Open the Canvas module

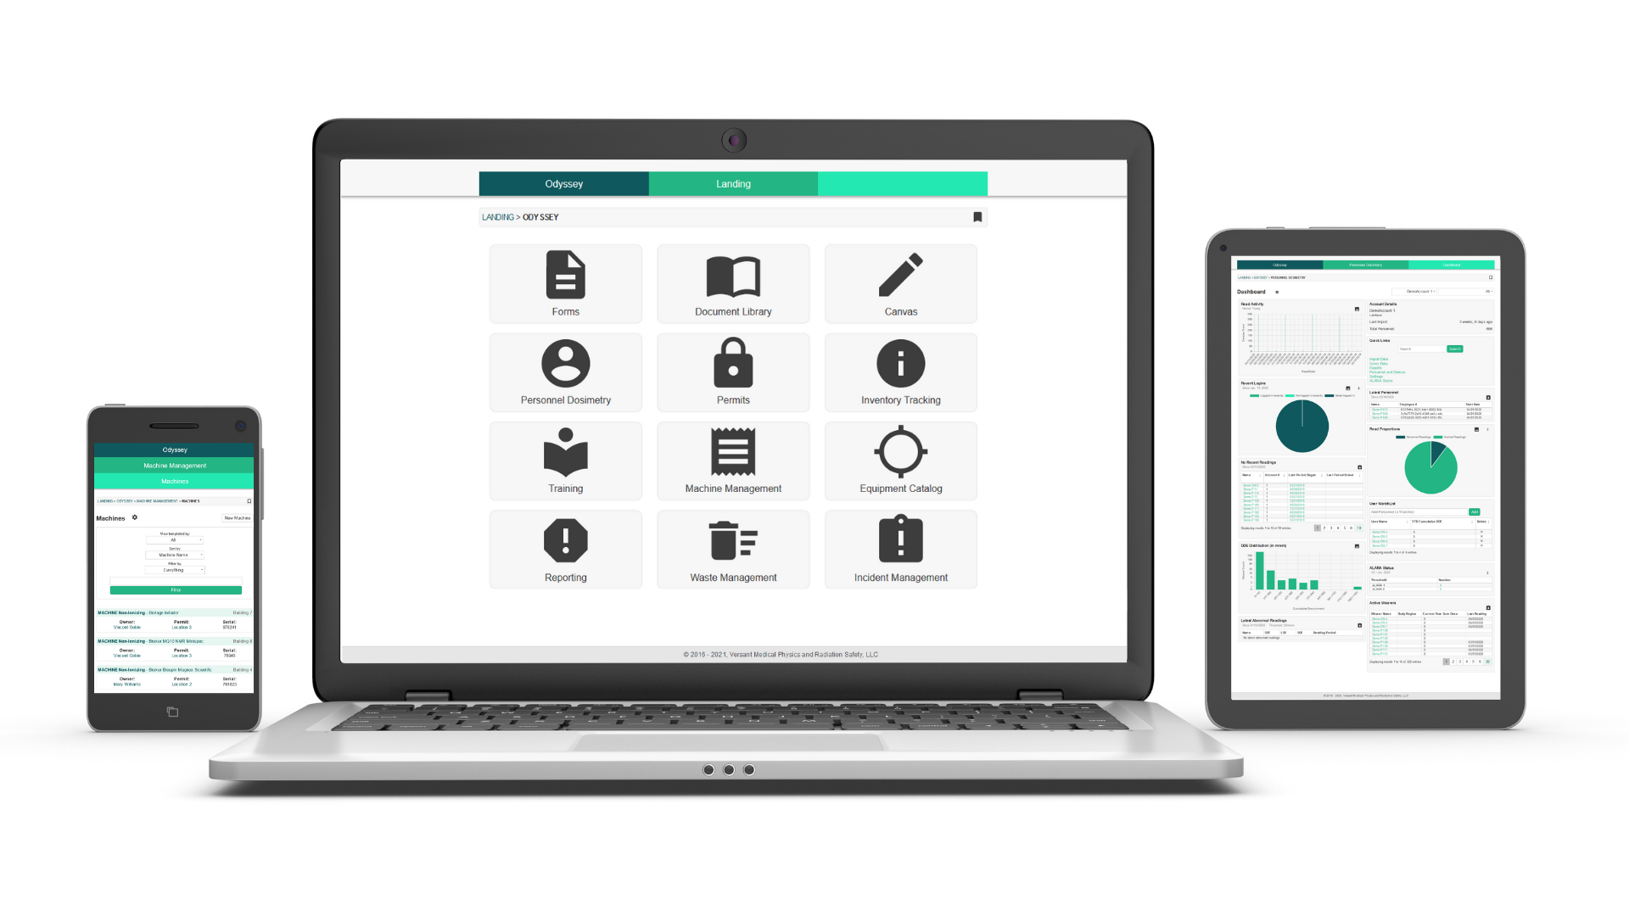point(902,283)
